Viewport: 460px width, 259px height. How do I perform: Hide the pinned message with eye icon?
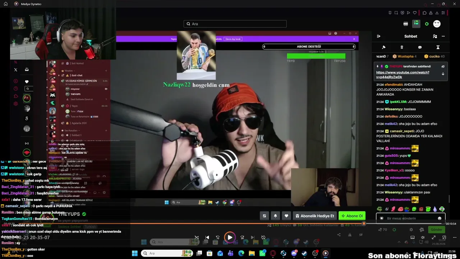click(x=443, y=67)
